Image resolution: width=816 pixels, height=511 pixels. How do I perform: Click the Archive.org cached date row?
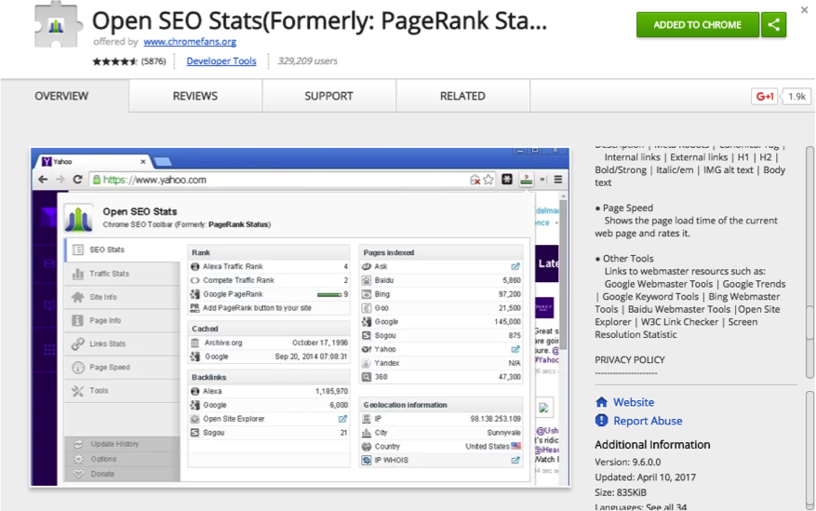click(269, 343)
